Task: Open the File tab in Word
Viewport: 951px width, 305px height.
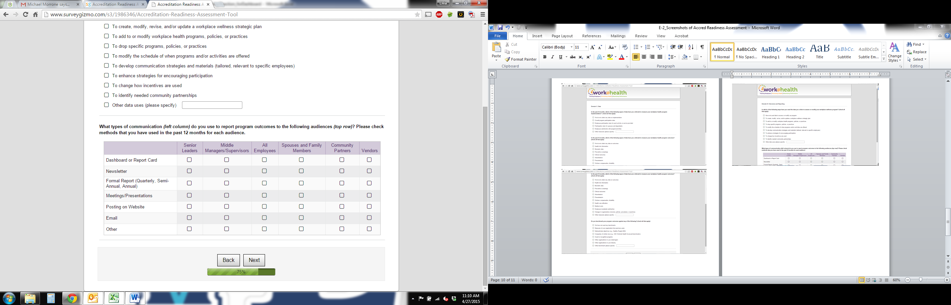Action: point(497,36)
